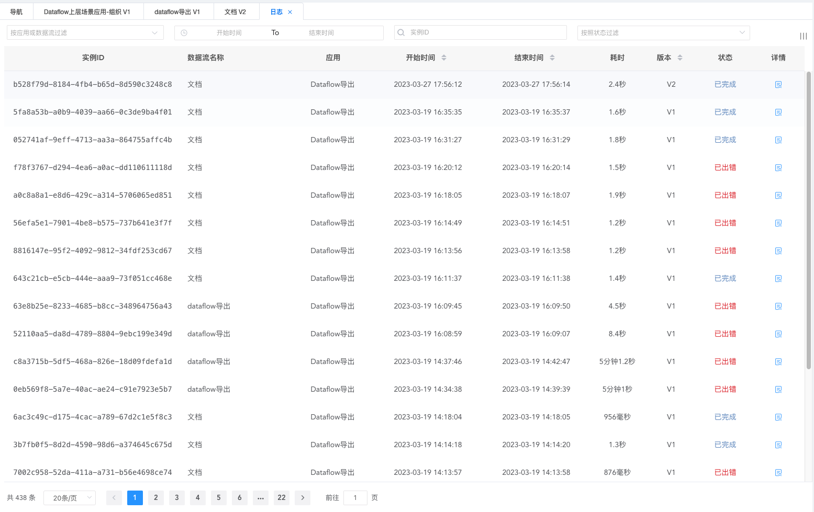Click the 数据流名称 column header

(x=206, y=58)
